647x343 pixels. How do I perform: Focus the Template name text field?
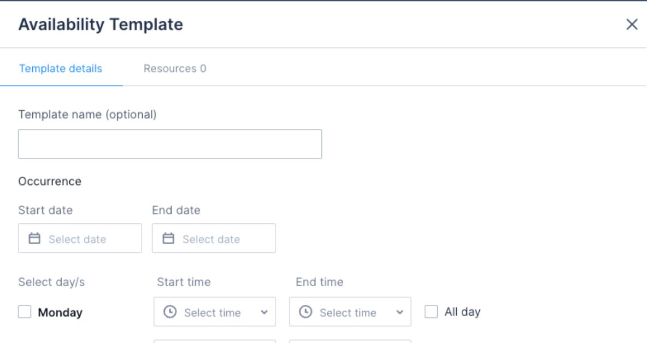170,144
